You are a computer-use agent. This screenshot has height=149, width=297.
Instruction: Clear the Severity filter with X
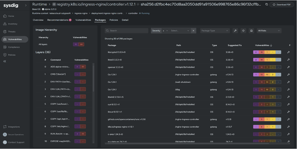193,31
